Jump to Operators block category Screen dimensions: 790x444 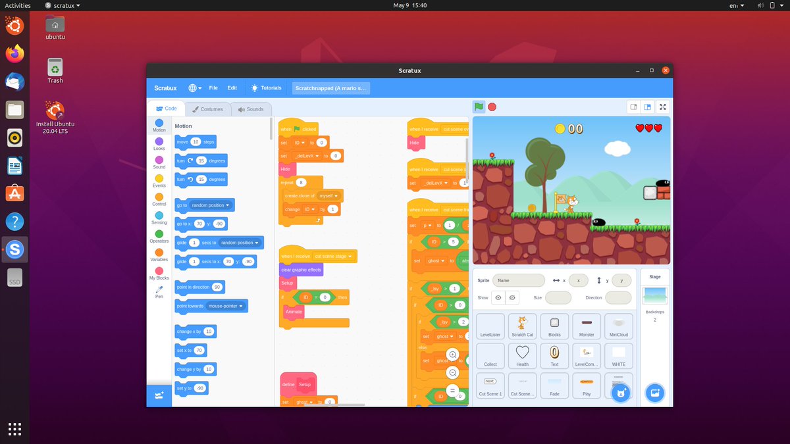point(159,235)
